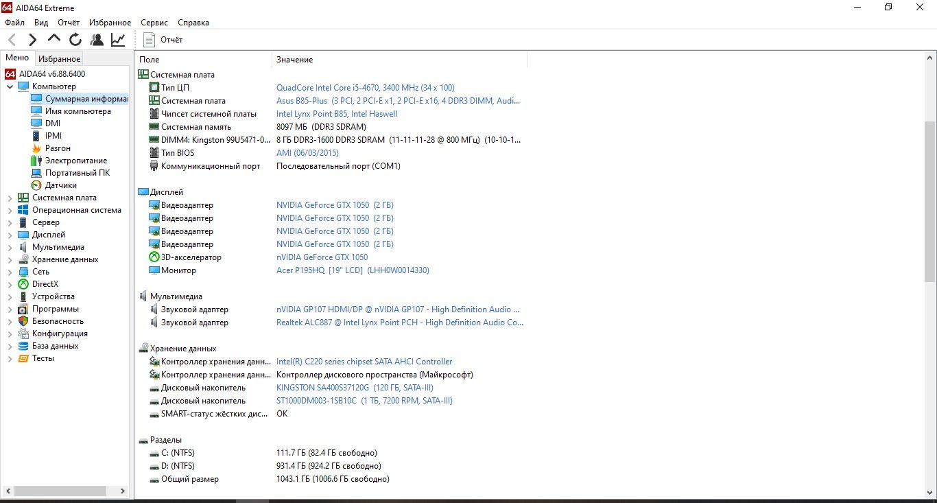Click the 3D-акселератор Xbox icon in list
Screen dimensions: 937x503
[x=154, y=257]
